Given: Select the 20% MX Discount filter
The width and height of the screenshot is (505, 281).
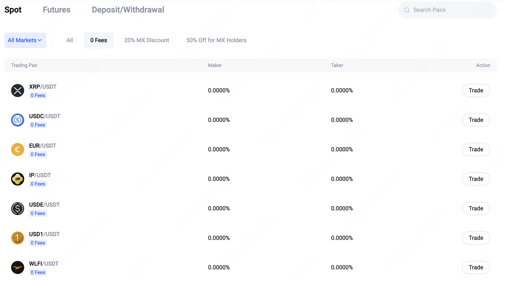Looking at the screenshot, I should tap(147, 40).
